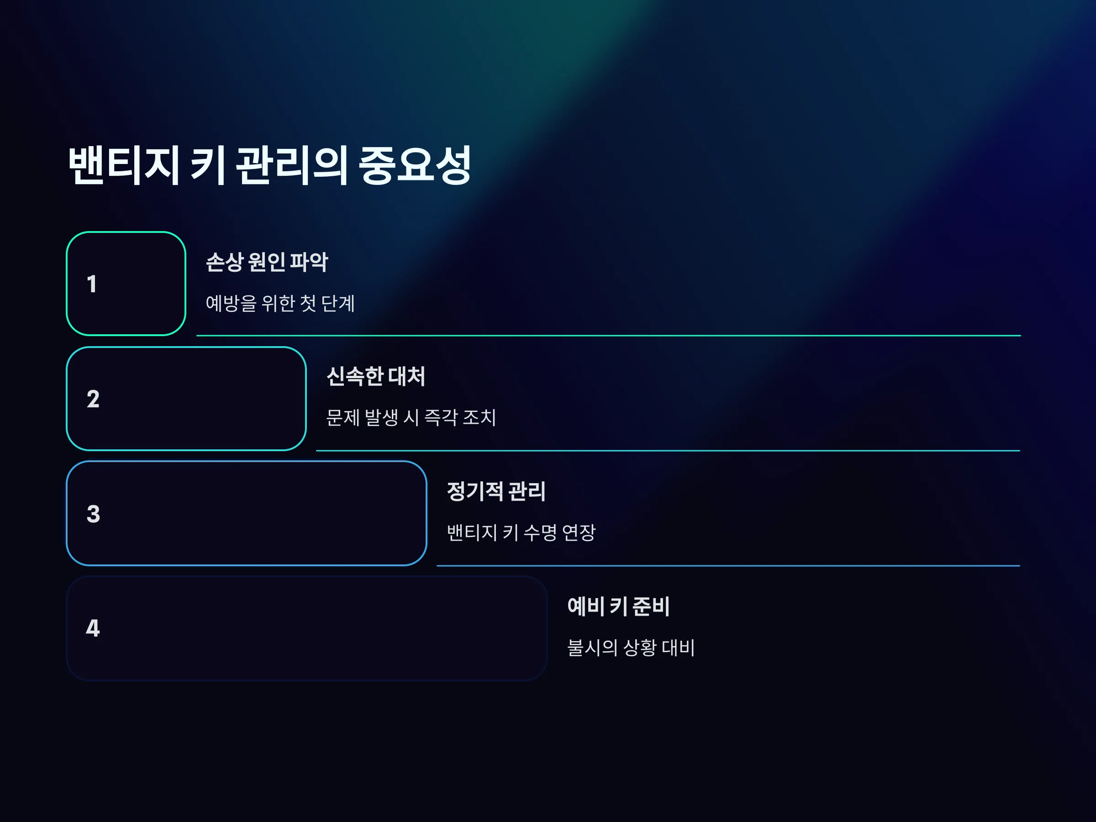
Task: Select the cyan-outlined rounded box for step 2
Action: click(x=186, y=399)
